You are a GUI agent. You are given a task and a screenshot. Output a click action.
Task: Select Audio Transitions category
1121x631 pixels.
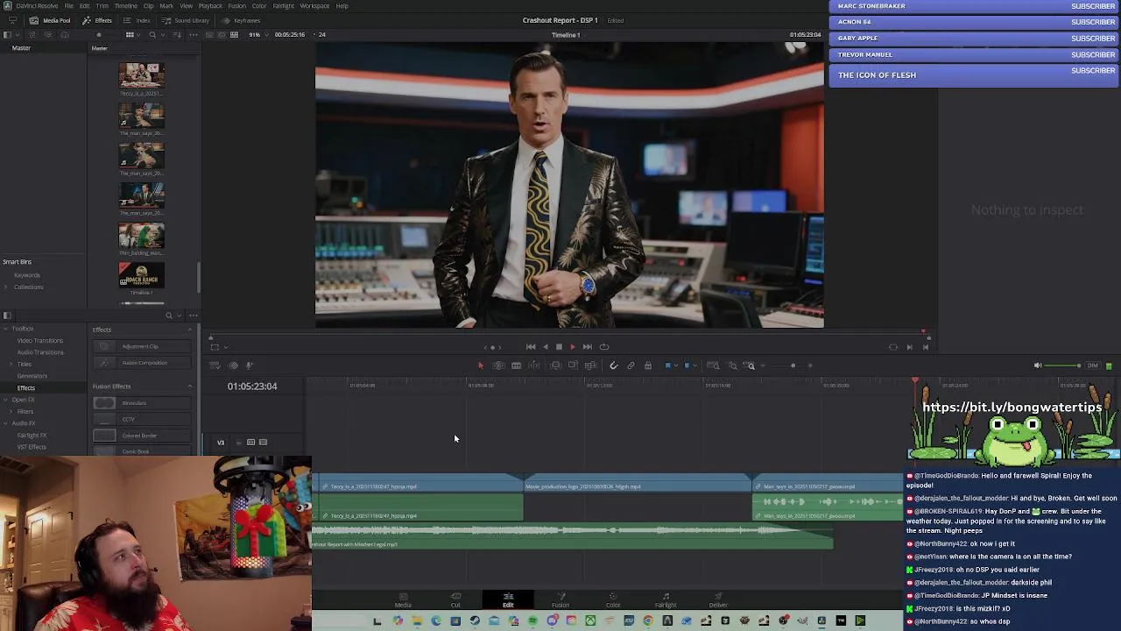[40, 352]
